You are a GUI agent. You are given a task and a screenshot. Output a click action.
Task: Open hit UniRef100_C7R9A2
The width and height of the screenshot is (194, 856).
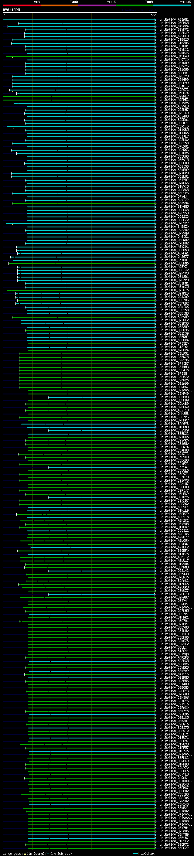(174, 801)
